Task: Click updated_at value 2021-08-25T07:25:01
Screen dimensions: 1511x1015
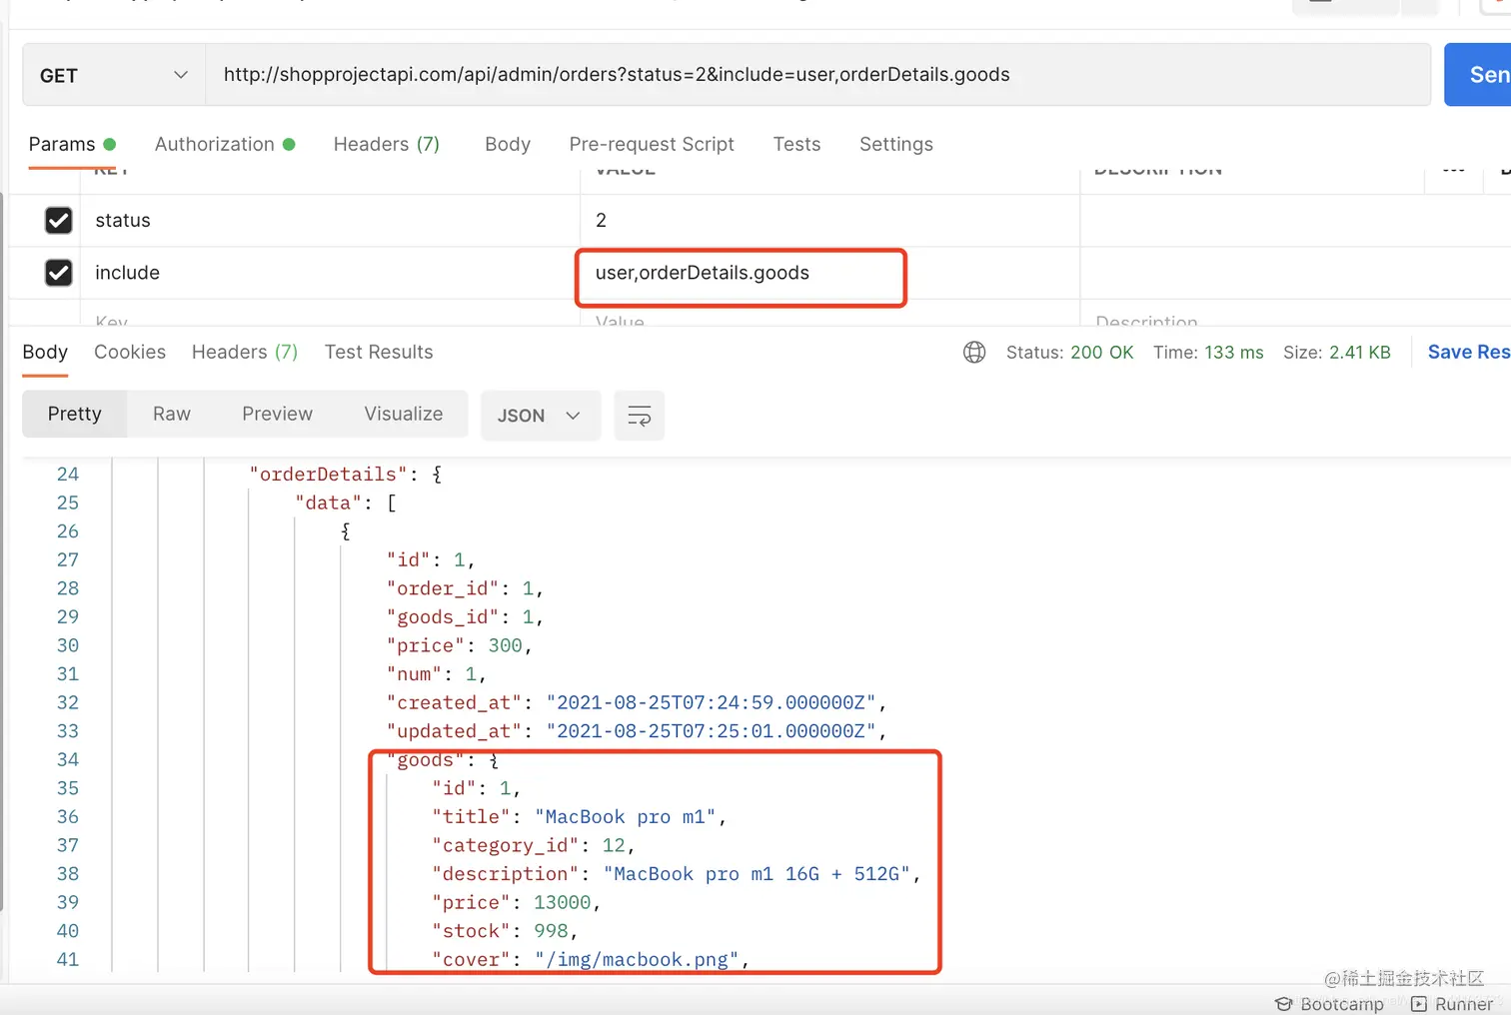Action: coord(711,731)
